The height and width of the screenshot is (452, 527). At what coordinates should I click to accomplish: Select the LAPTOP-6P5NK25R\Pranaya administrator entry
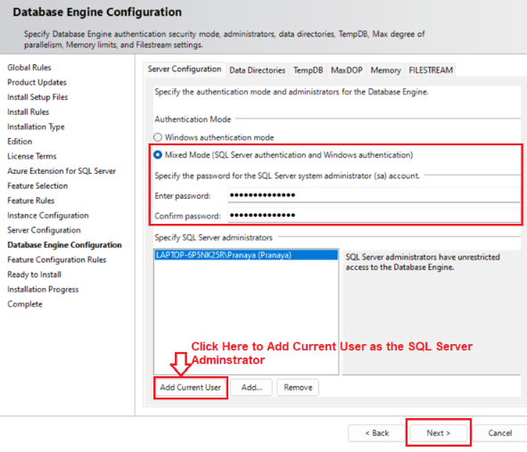click(x=246, y=255)
